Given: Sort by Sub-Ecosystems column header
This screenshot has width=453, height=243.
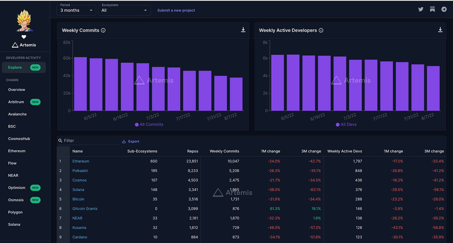Looking at the screenshot, I should click(x=142, y=151).
